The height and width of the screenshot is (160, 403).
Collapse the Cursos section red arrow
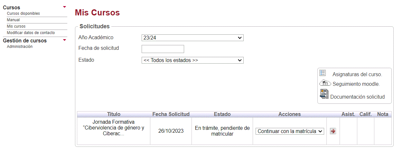coord(65,7)
